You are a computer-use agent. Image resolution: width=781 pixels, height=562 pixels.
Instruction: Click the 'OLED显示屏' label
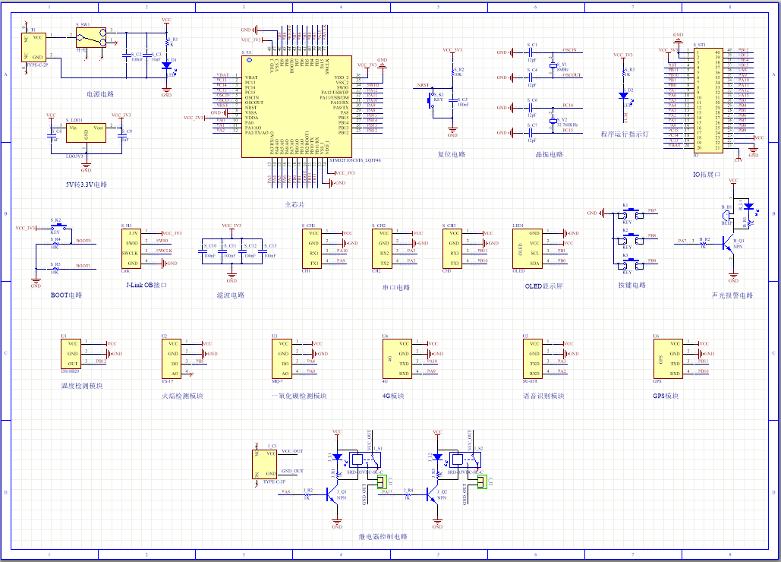[543, 286]
